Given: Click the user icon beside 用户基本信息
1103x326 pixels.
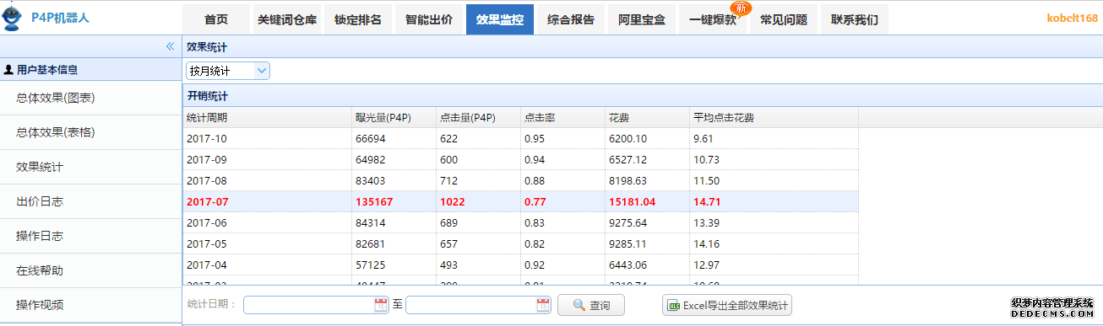Looking at the screenshot, I should coord(8,70).
